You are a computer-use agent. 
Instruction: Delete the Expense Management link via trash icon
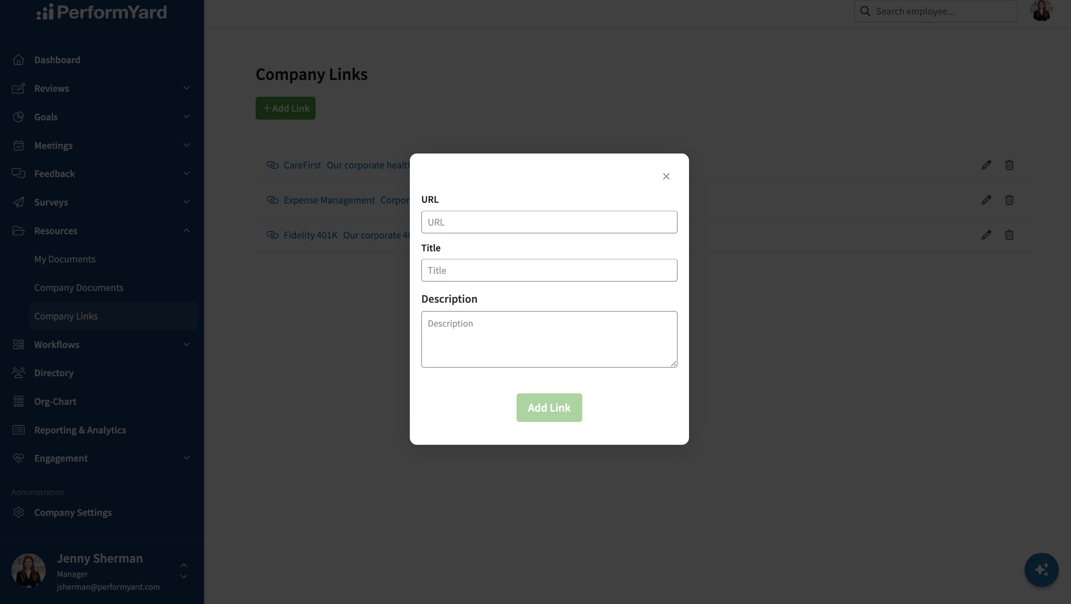[x=1009, y=200]
